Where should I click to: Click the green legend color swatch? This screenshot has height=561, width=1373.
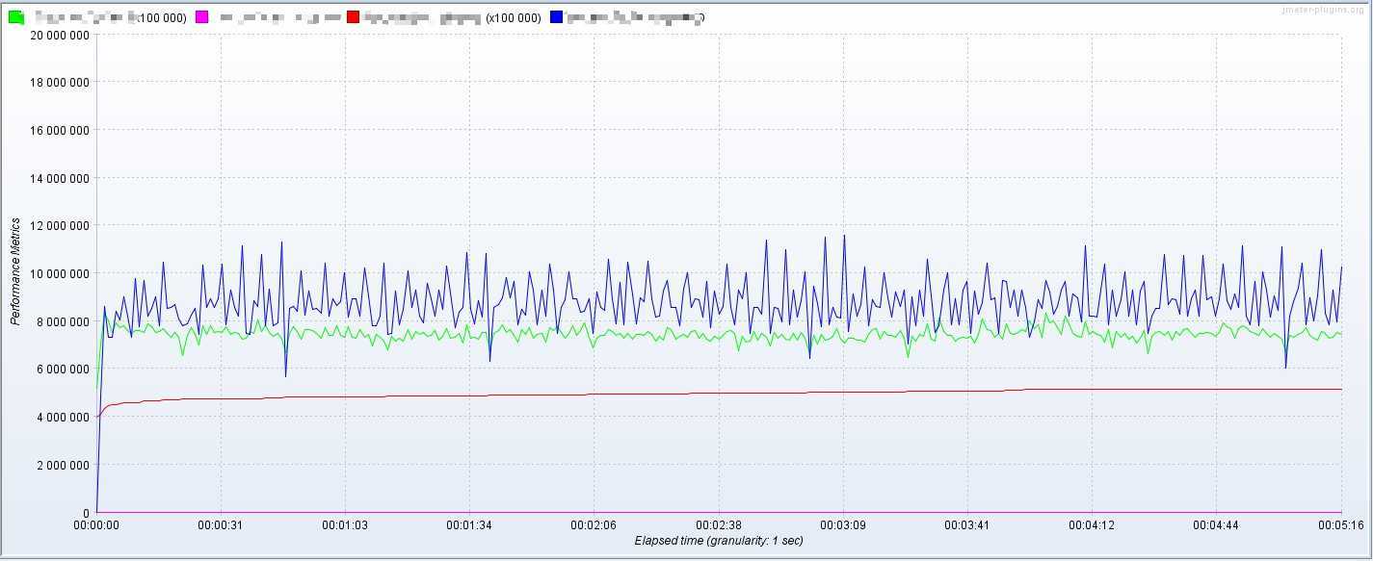(x=16, y=17)
